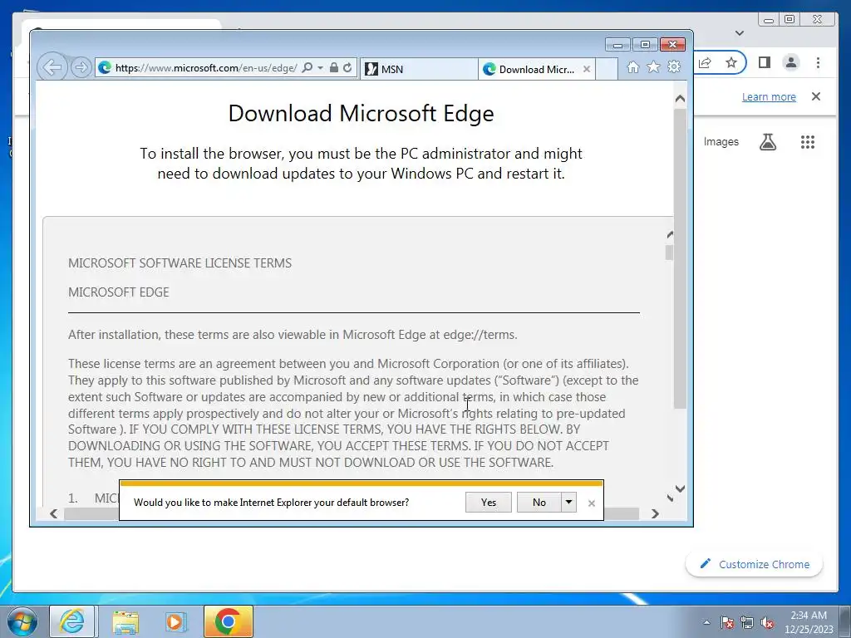Bookmark this tab star in Chrome
The width and height of the screenshot is (851, 638).
click(x=731, y=62)
